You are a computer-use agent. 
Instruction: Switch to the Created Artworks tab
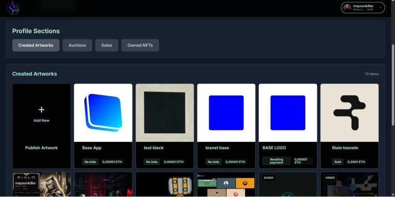36,45
